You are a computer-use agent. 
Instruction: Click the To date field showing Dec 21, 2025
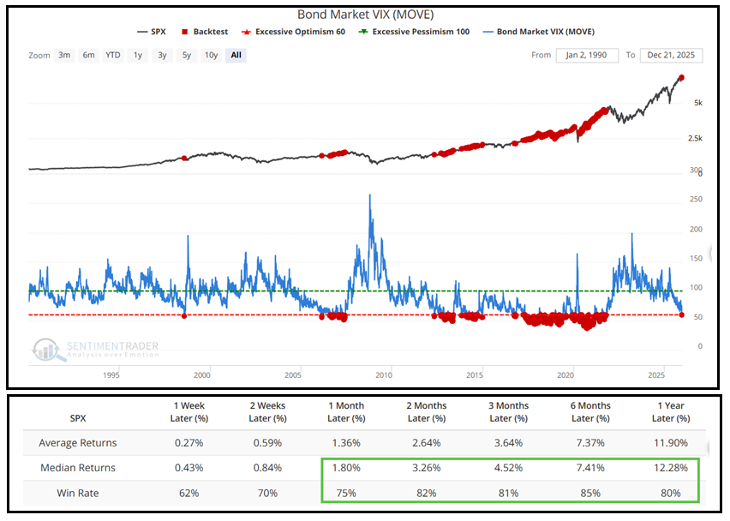[x=671, y=55]
